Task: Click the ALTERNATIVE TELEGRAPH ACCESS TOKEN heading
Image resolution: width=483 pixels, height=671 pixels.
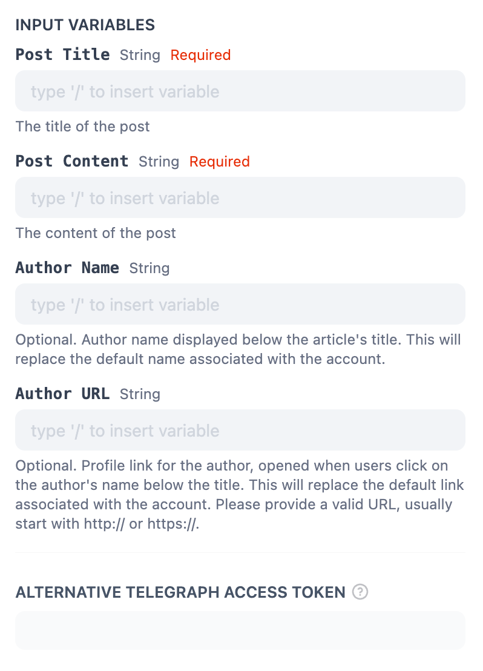Action: (180, 592)
